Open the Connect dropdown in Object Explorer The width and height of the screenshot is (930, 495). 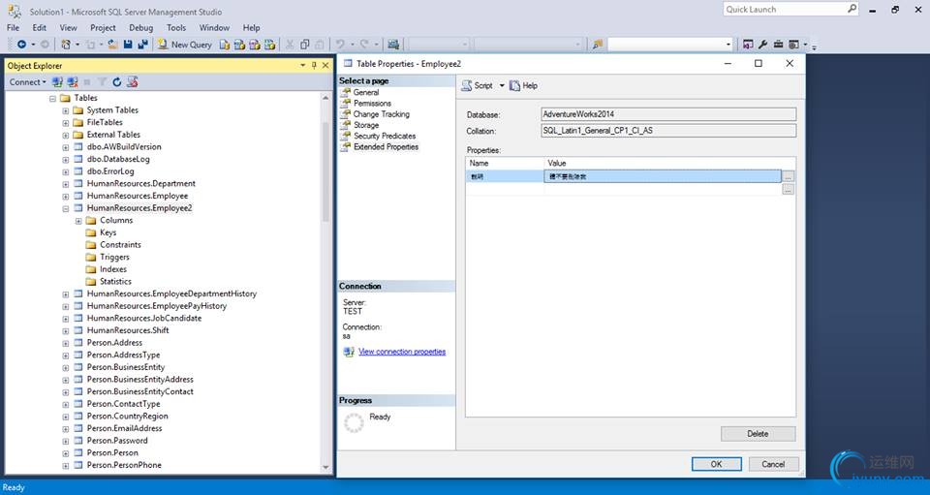coord(27,82)
